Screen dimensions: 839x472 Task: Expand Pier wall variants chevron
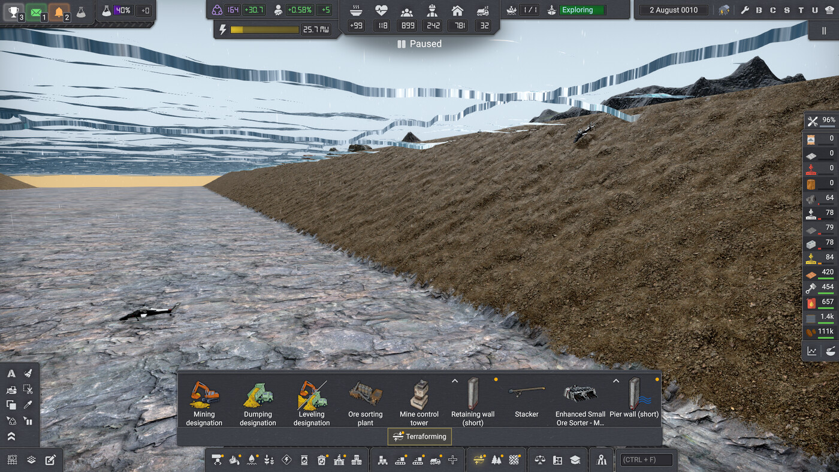coord(615,380)
